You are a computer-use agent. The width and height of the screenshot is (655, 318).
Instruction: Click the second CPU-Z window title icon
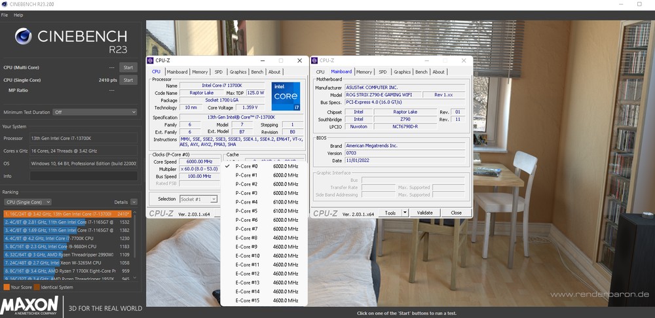pyautogui.click(x=314, y=60)
